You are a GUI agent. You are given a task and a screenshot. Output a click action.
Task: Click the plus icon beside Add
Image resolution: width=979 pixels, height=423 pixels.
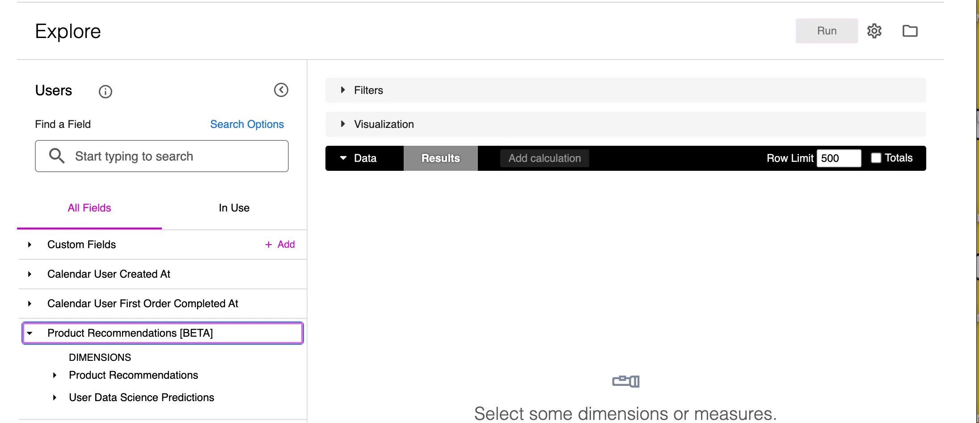click(x=269, y=245)
